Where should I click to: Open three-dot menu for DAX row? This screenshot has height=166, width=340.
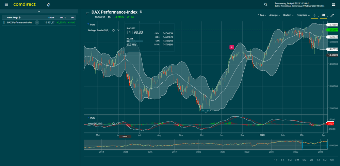pos(4,22)
